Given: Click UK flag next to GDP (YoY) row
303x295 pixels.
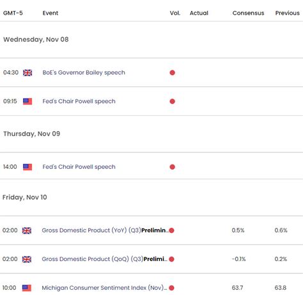Looking at the screenshot, I should (x=27, y=230).
